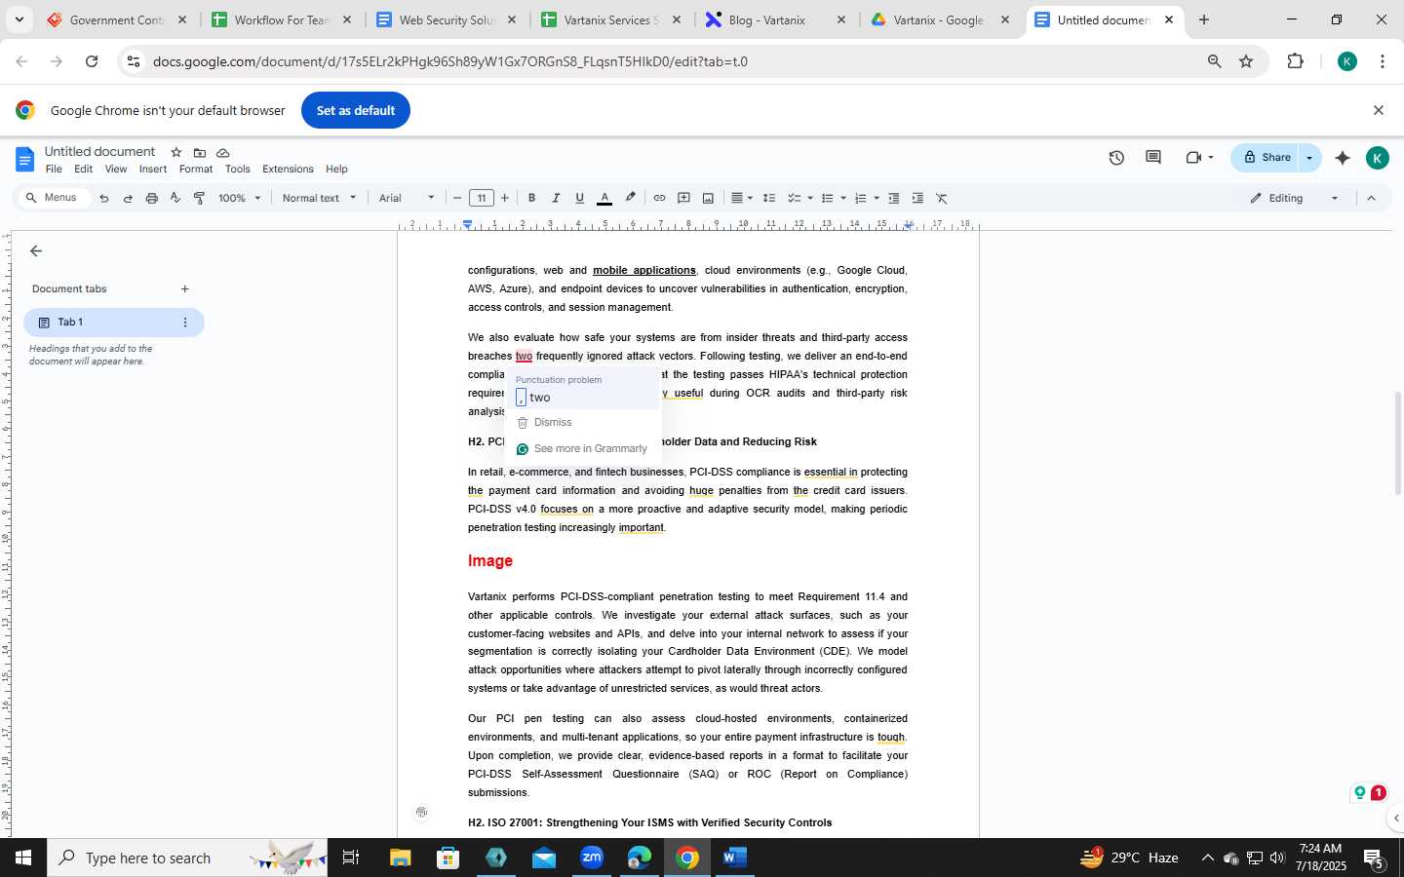Open the numbered list dropdown
This screenshot has width=1404, height=877.
(x=867, y=198)
